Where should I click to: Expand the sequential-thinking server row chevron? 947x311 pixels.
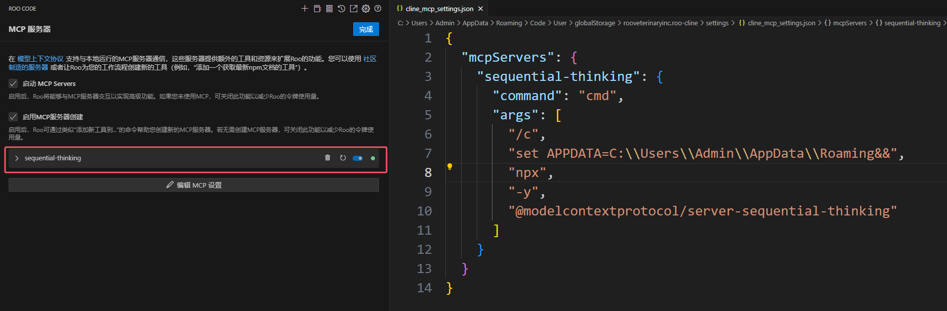17,158
